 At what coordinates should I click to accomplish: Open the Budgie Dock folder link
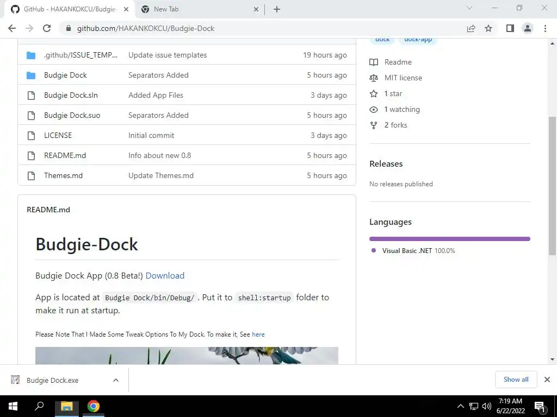[65, 75]
